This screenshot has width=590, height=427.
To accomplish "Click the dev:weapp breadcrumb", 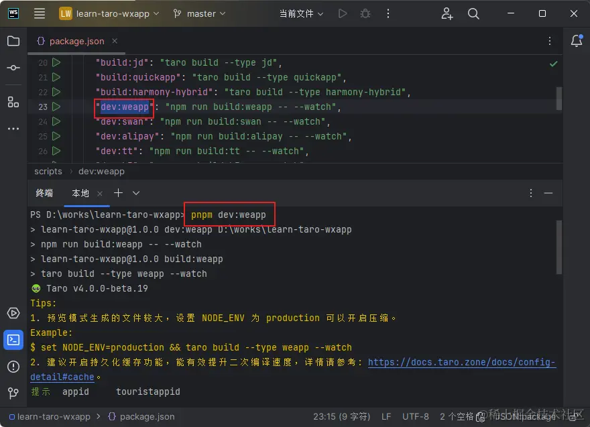I will 102,171.
